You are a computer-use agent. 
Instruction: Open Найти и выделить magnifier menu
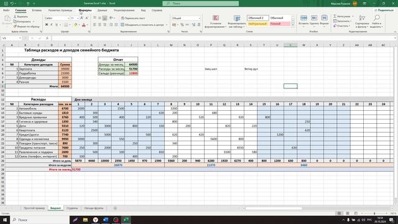[x=376, y=21]
